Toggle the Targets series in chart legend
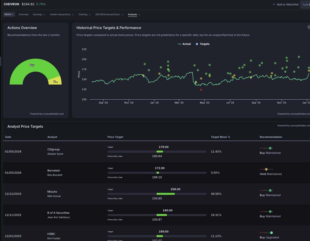 coord(203,44)
